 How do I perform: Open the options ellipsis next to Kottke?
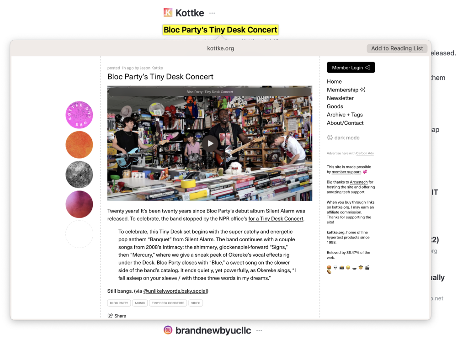[x=212, y=13]
